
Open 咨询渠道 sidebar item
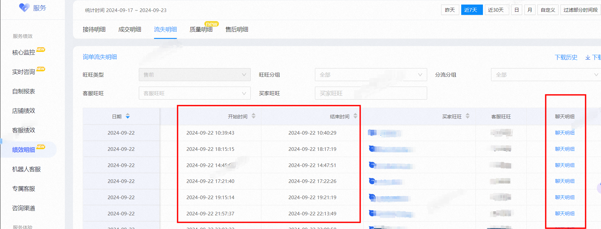pyautogui.click(x=24, y=208)
